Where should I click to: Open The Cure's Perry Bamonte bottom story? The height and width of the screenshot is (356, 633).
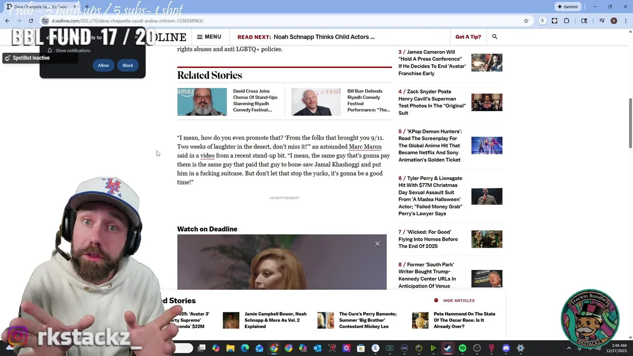(x=368, y=320)
